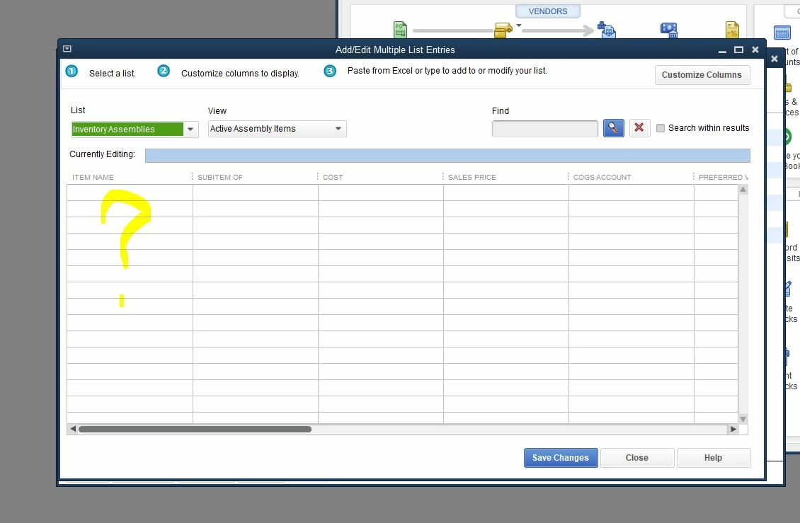The height and width of the screenshot is (523, 800).
Task: Open the Active Assembly Items view dropdown
Action: 338,129
